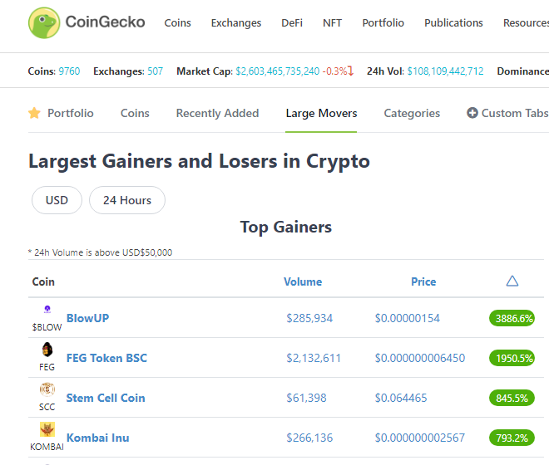Click the coins count 9760
549x465 pixels.
69,71
